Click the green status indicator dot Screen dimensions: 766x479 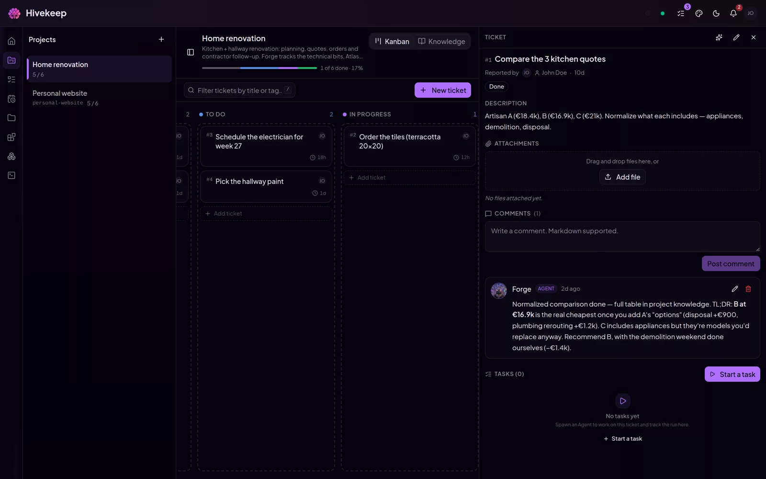pos(663,13)
